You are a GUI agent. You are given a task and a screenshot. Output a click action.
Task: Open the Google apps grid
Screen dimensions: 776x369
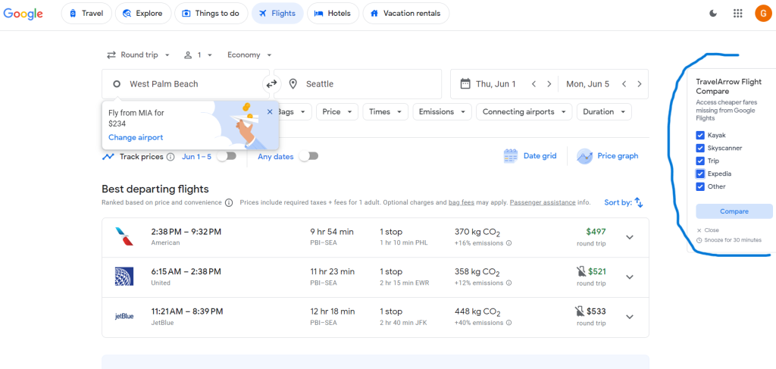[x=737, y=13]
